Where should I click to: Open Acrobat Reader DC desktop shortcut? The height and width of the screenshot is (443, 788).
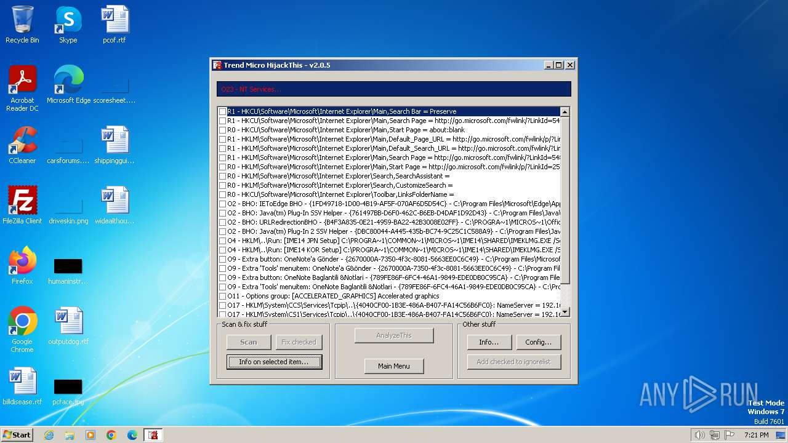point(22,89)
